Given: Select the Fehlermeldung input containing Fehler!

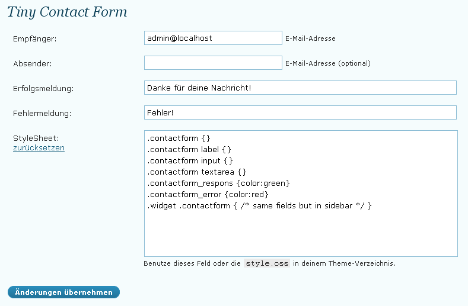Looking at the screenshot, I should click(300, 112).
